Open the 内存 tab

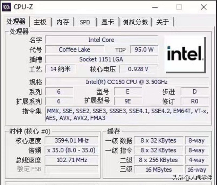tap(63, 22)
